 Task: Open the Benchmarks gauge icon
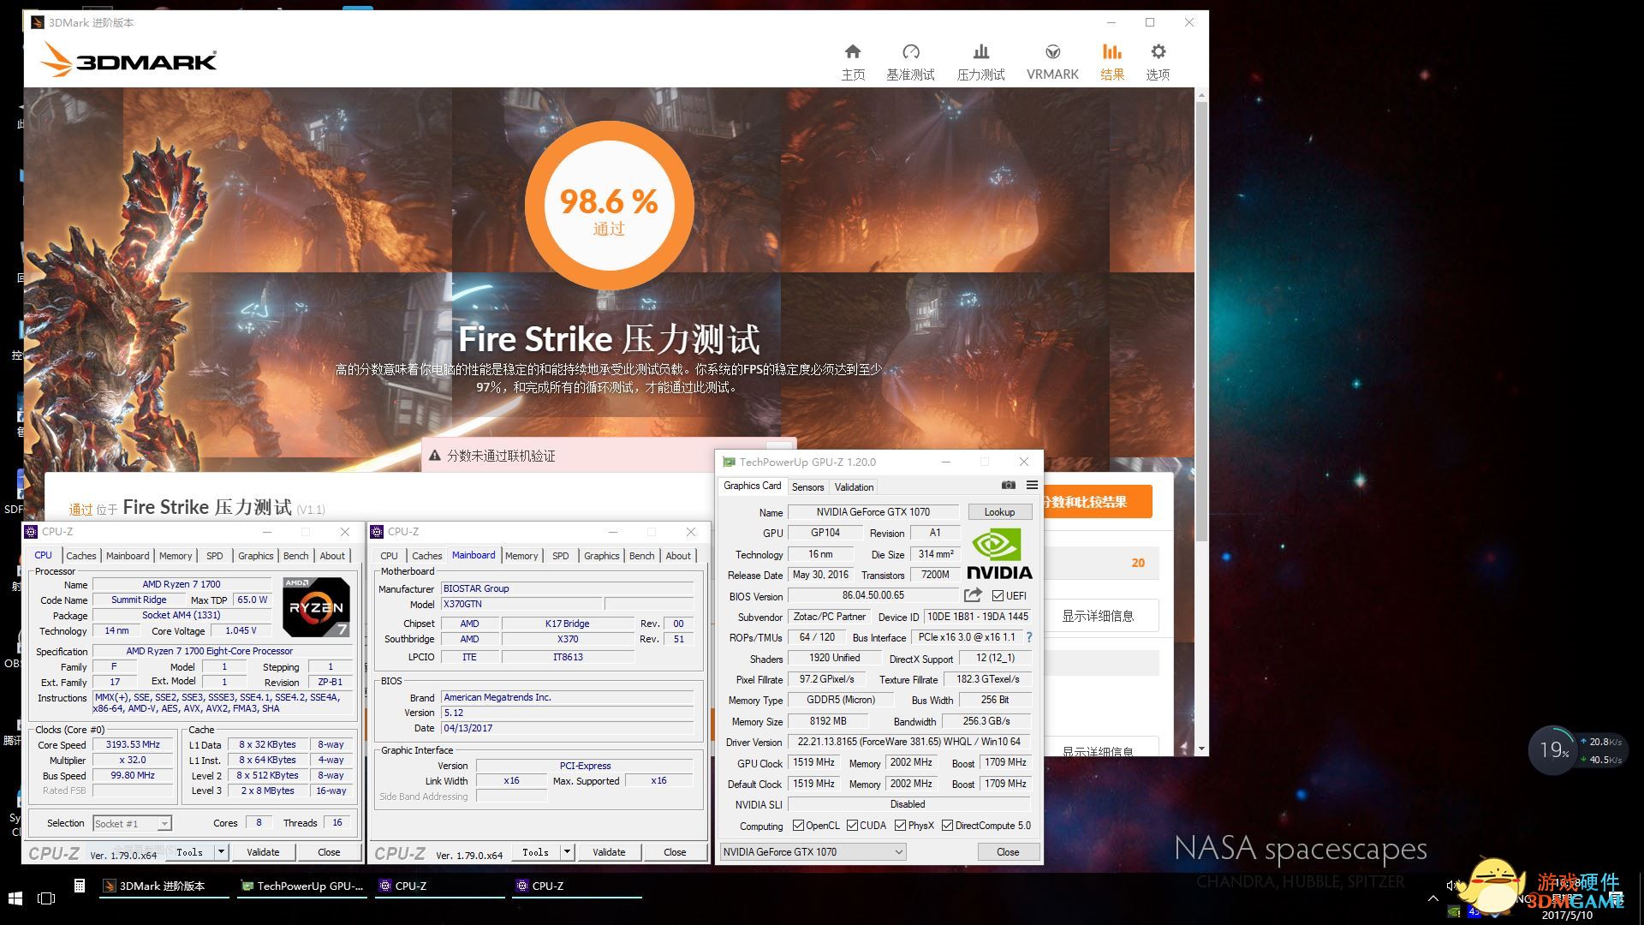[910, 53]
